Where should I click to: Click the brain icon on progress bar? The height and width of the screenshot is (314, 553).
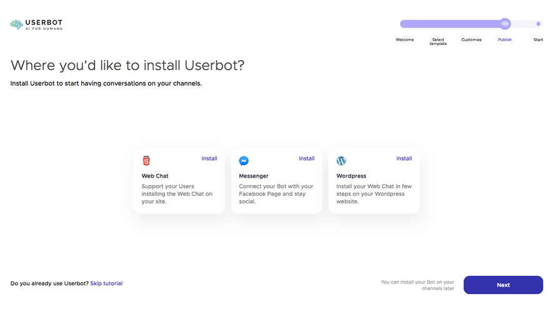(x=505, y=24)
